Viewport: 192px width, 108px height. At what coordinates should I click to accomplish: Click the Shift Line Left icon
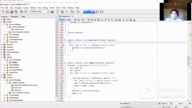pos(116,20)
